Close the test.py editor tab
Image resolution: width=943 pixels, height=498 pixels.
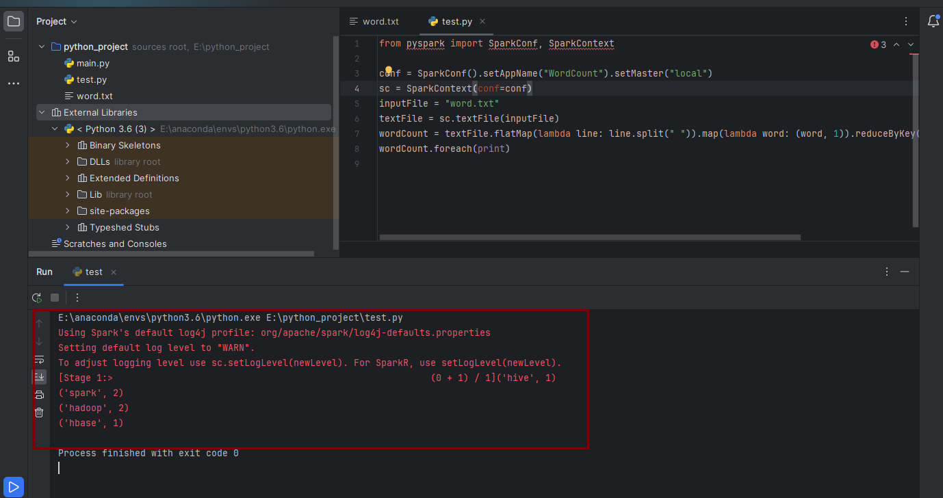482,21
